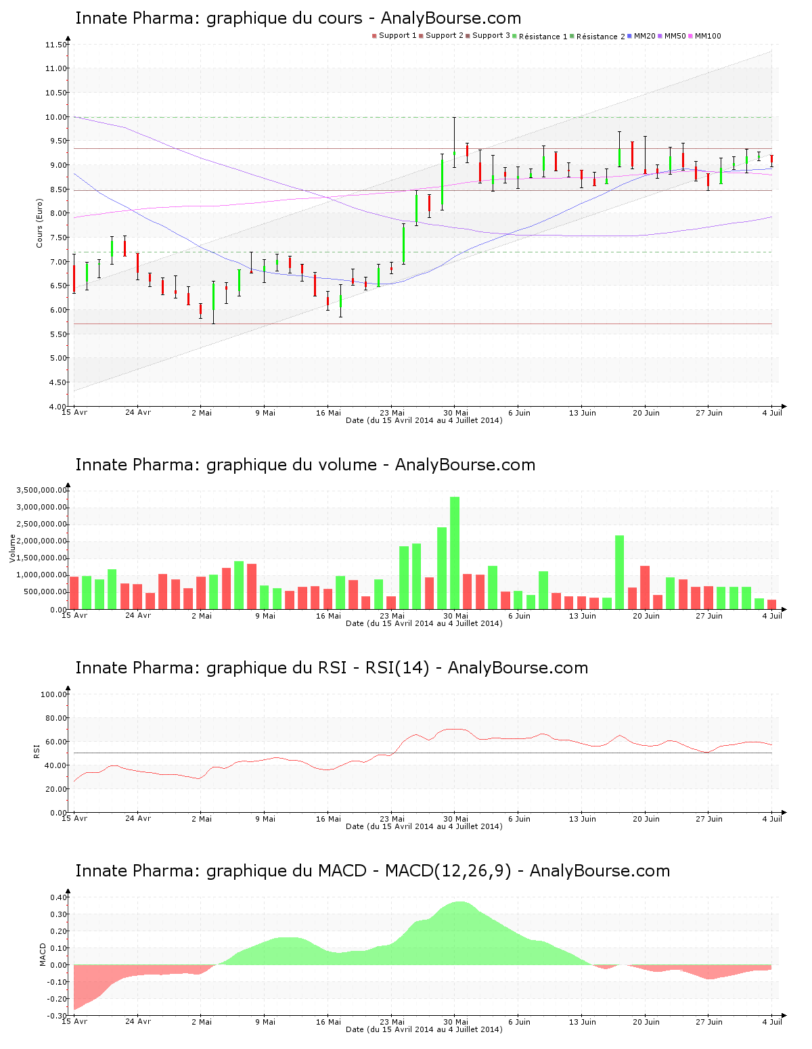The image size is (812, 1049).
Task: Click the 4.00 value on price axis
Action: tap(57, 407)
